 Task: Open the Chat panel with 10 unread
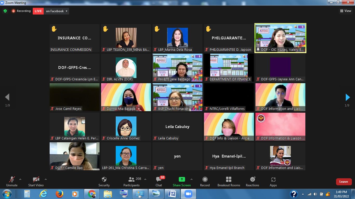pos(159,179)
